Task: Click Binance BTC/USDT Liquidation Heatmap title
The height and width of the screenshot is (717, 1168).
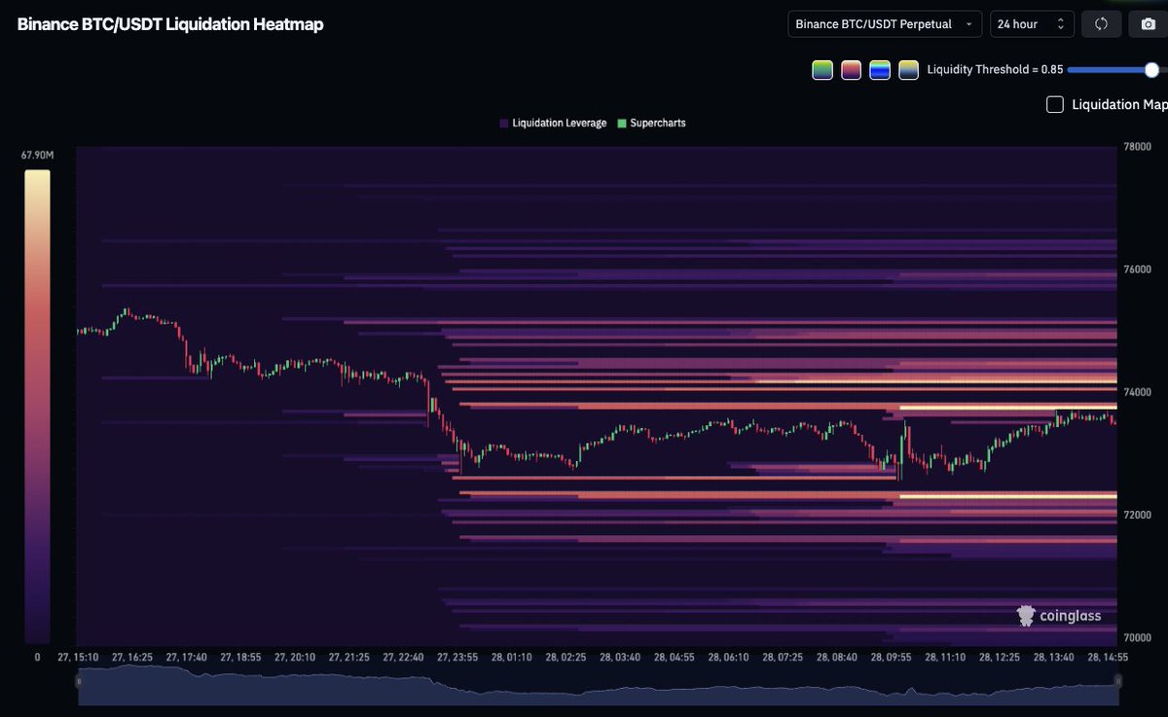Action: coord(170,24)
